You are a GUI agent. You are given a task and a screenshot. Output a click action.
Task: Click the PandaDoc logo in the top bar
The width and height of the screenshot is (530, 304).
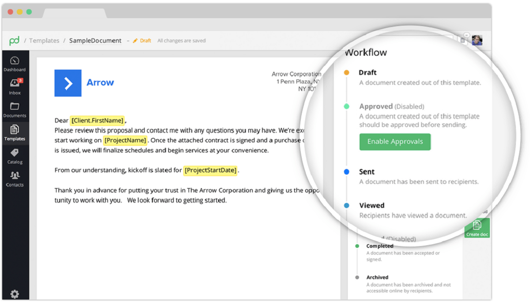pyautogui.click(x=15, y=40)
